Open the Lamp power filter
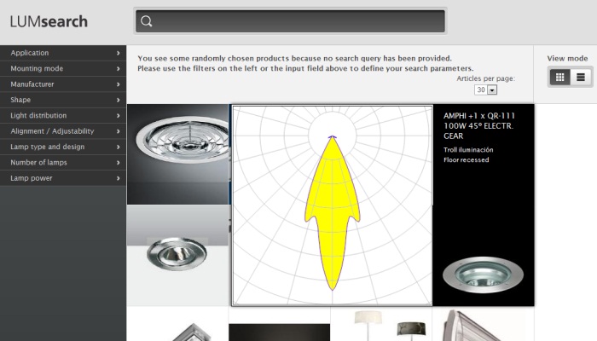The width and height of the screenshot is (597, 341). point(63,178)
